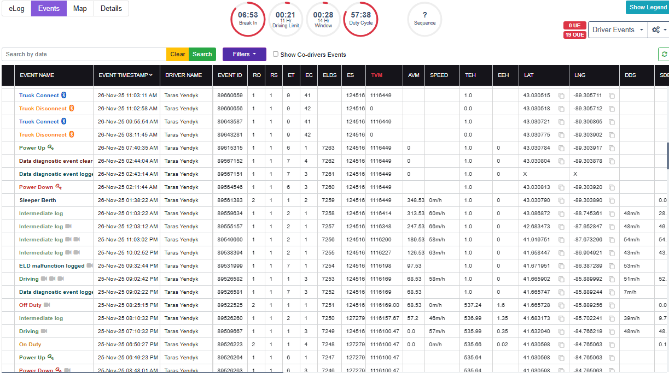The height and width of the screenshot is (373, 669).
Task: Click event ID 89561383 cell
Action: coord(230,200)
